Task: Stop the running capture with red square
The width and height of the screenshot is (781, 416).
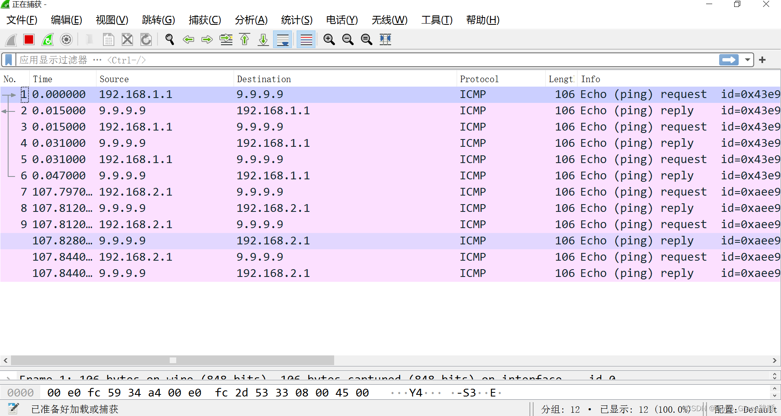Action: coord(29,39)
